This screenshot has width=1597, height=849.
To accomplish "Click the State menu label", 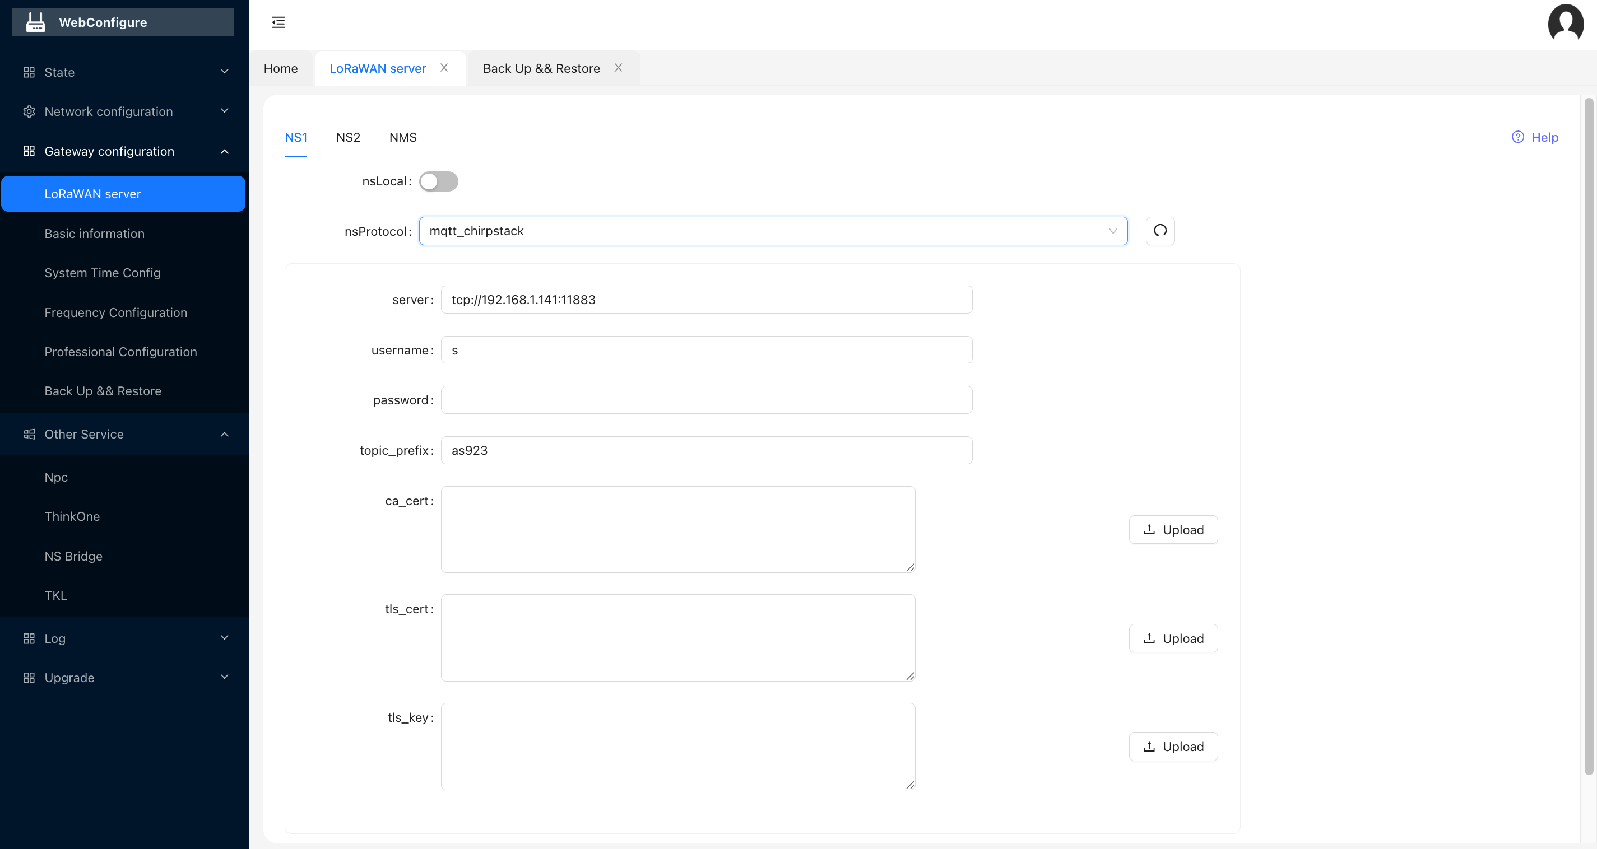I will pos(59,72).
